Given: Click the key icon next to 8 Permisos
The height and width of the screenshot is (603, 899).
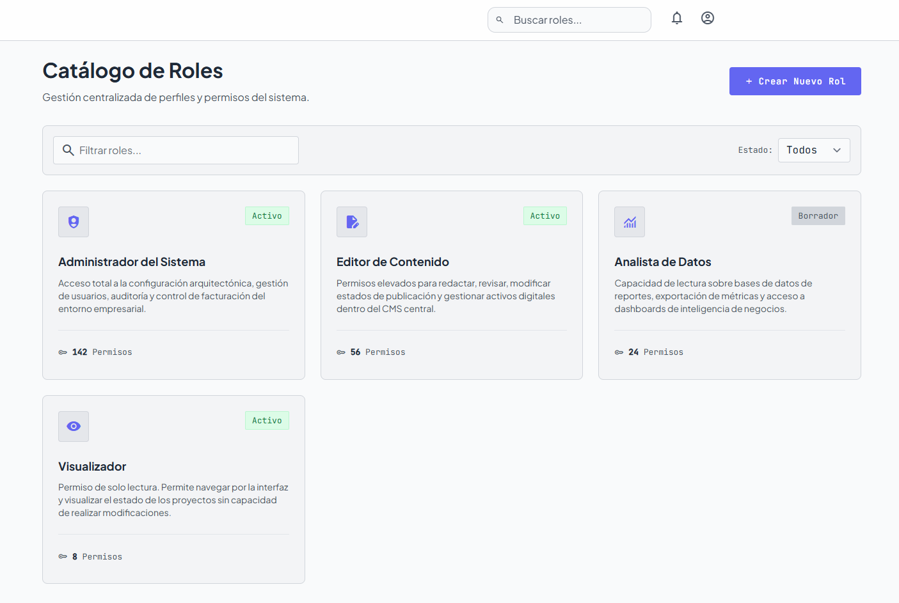Looking at the screenshot, I should click(x=63, y=556).
